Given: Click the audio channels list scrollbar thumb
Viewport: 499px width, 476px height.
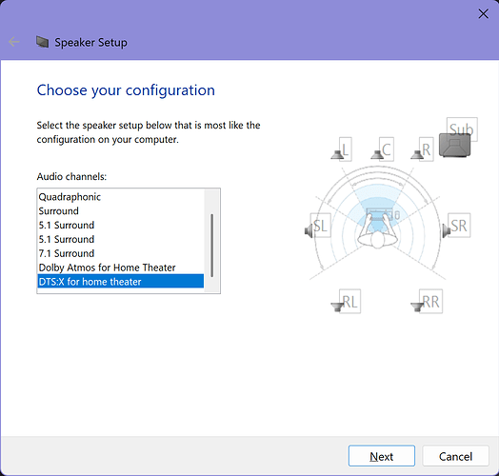Looking at the screenshot, I should click(x=212, y=246).
